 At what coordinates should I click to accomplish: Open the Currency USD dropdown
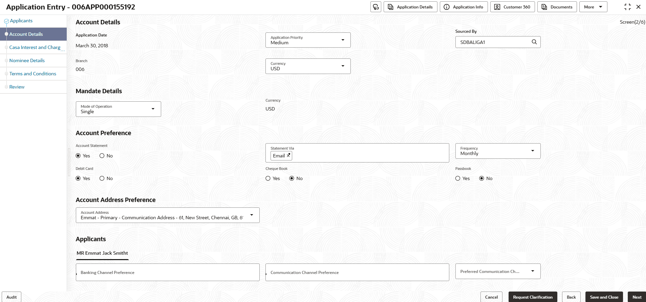pos(308,66)
